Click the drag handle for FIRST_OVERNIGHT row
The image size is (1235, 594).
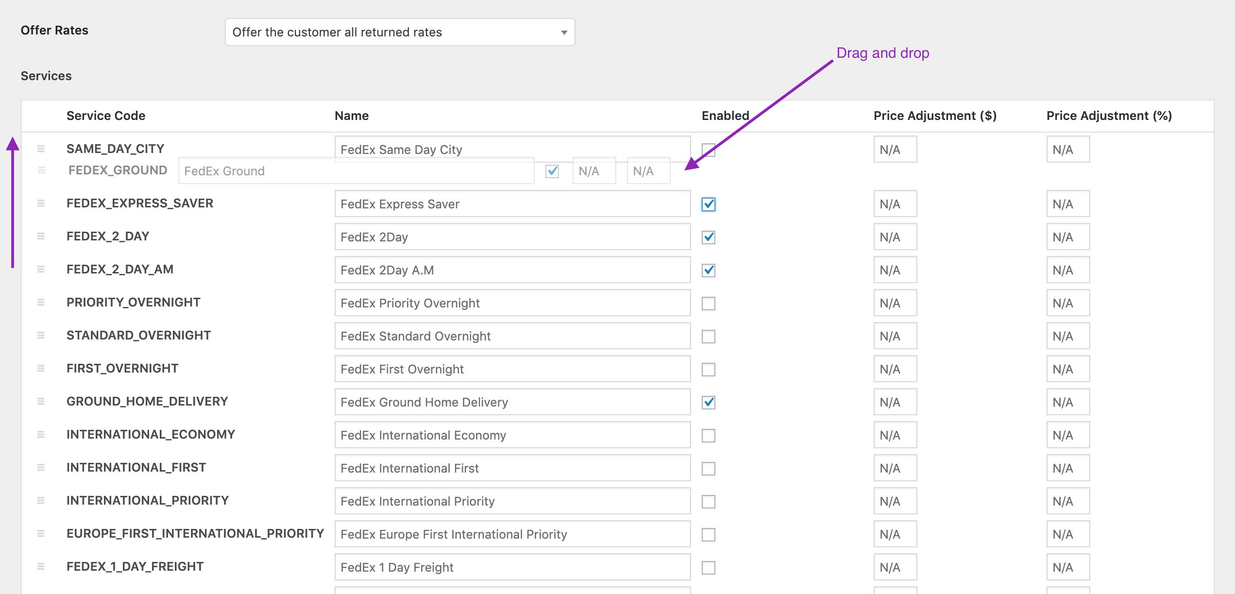point(41,369)
